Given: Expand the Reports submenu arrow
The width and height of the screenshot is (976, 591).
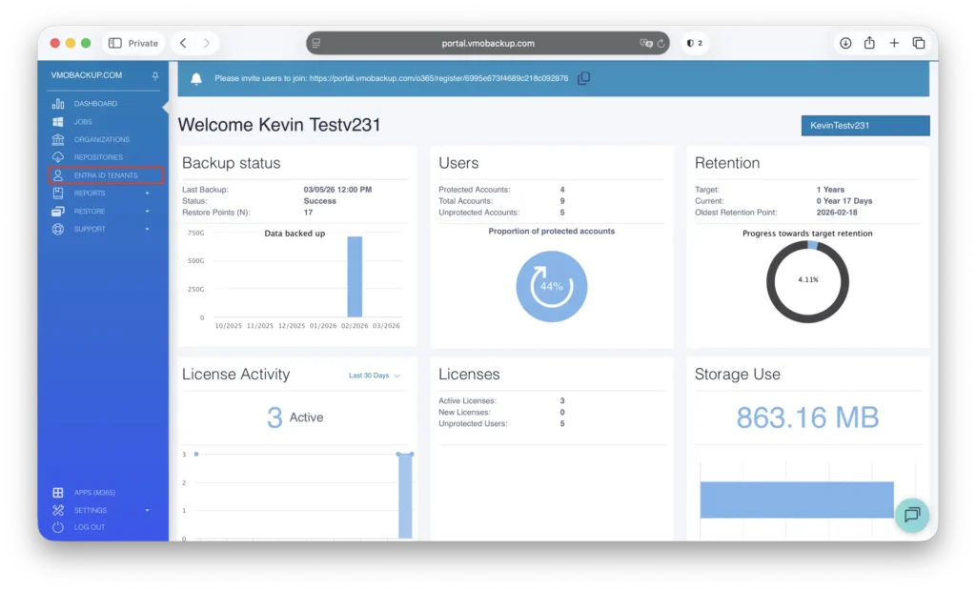Looking at the screenshot, I should tap(148, 194).
